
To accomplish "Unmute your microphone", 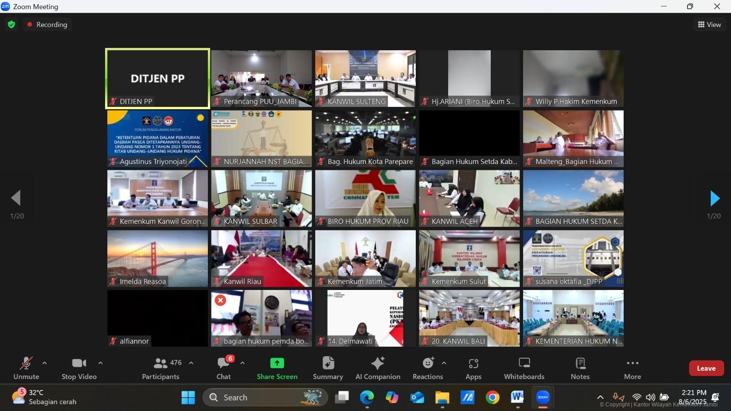I will (x=26, y=368).
